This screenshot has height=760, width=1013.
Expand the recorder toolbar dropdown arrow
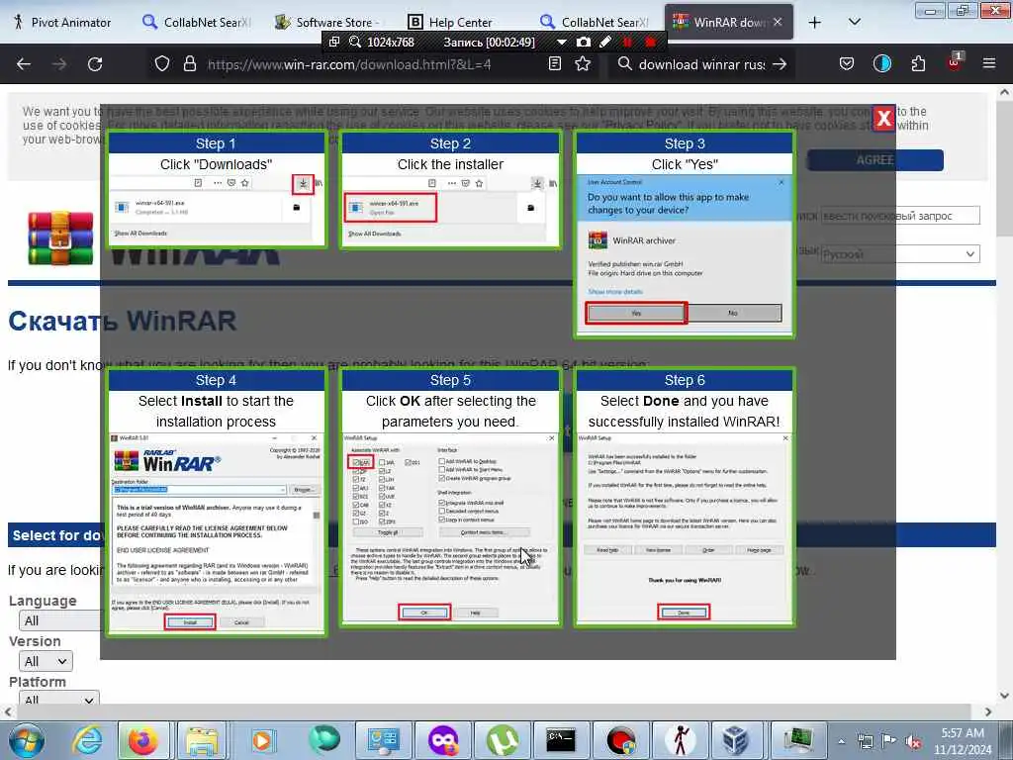tap(562, 42)
